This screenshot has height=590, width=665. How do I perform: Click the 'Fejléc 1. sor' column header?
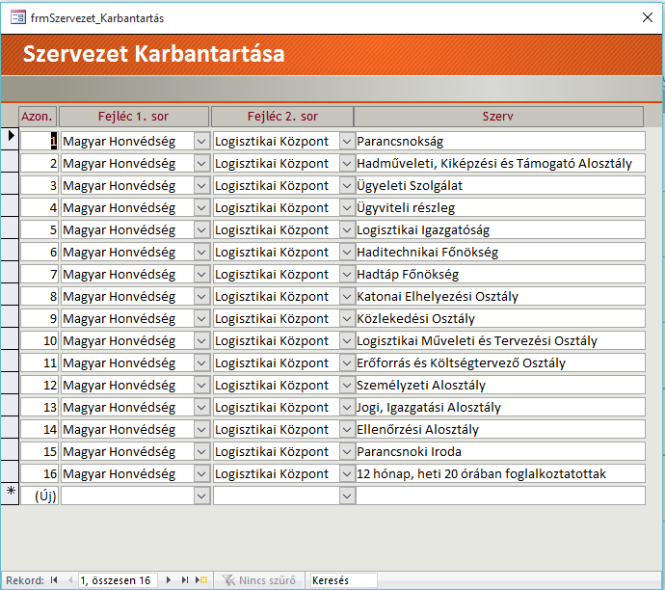coord(133,117)
